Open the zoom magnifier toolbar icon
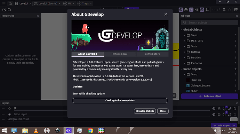Screen dimensions: 240x134 (224, 10)
